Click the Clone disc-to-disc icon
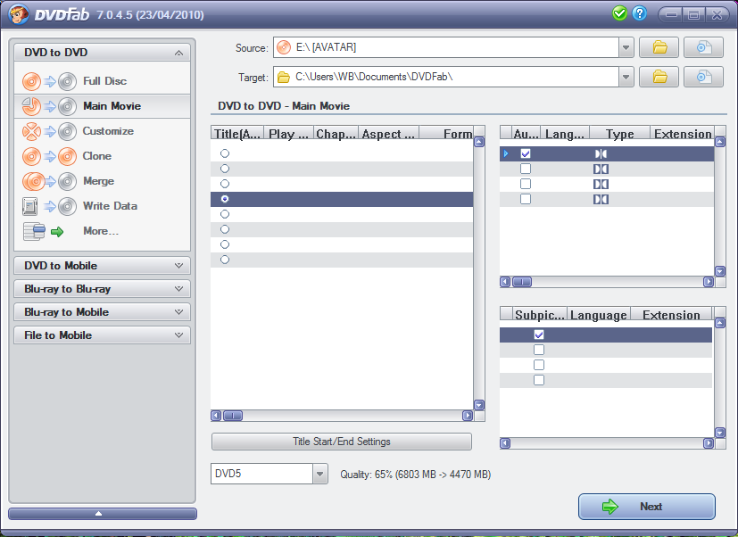This screenshot has height=537, width=738. pyautogui.click(x=49, y=156)
